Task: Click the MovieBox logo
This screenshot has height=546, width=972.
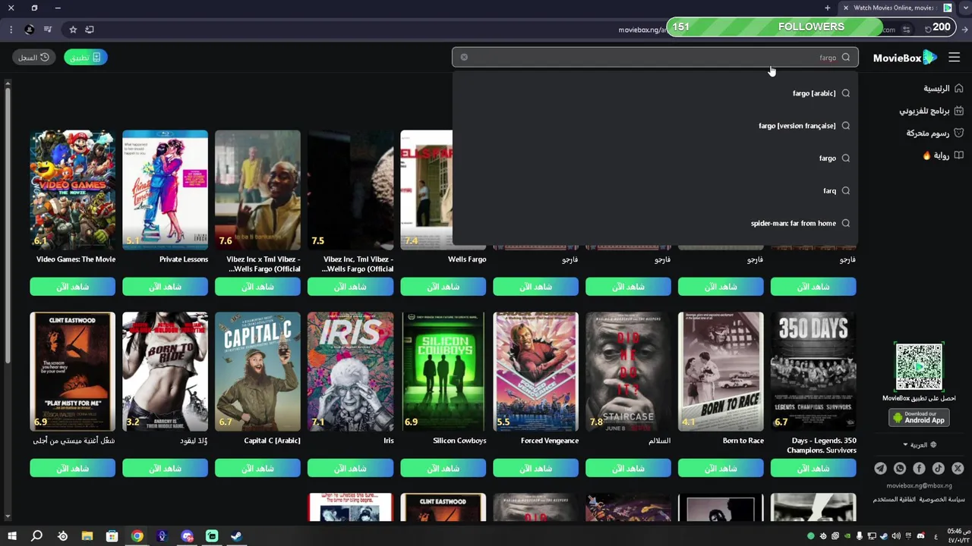Action: click(905, 58)
